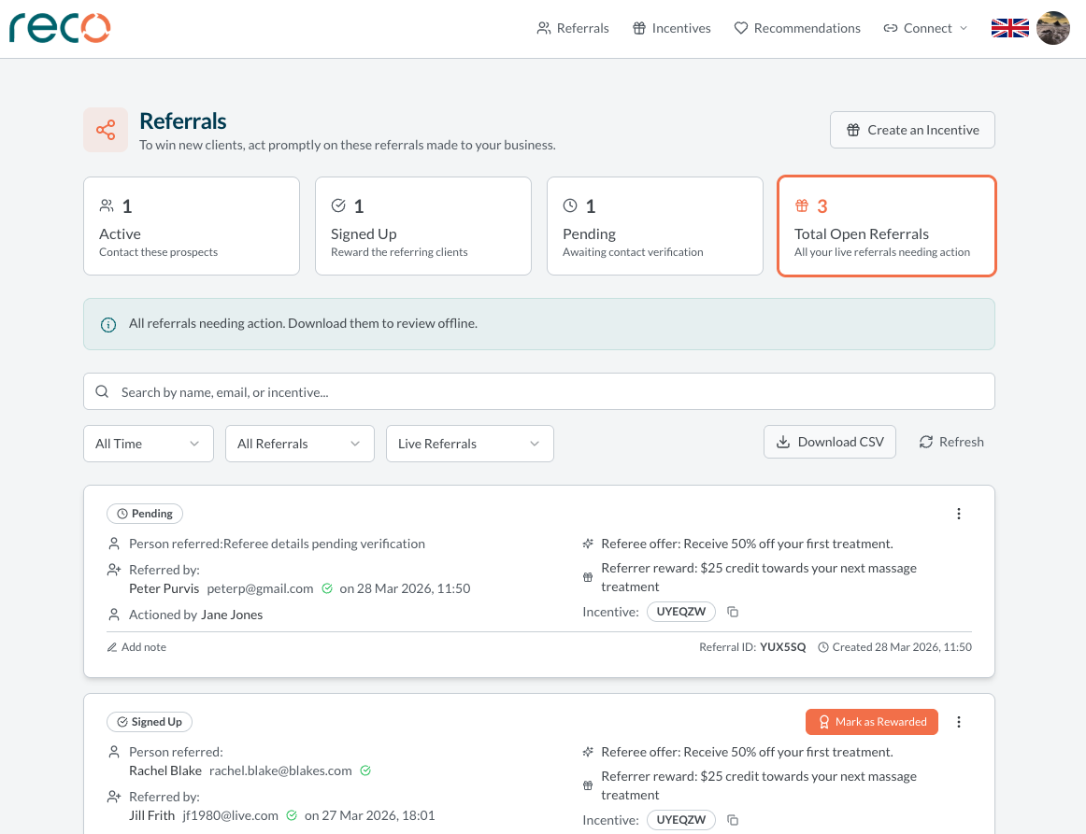Image resolution: width=1086 pixels, height=834 pixels.
Task: Go to the Incentives navigation item
Action: click(671, 28)
